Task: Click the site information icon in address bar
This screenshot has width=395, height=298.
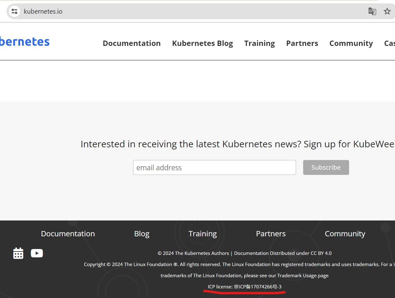Action: 14,11
